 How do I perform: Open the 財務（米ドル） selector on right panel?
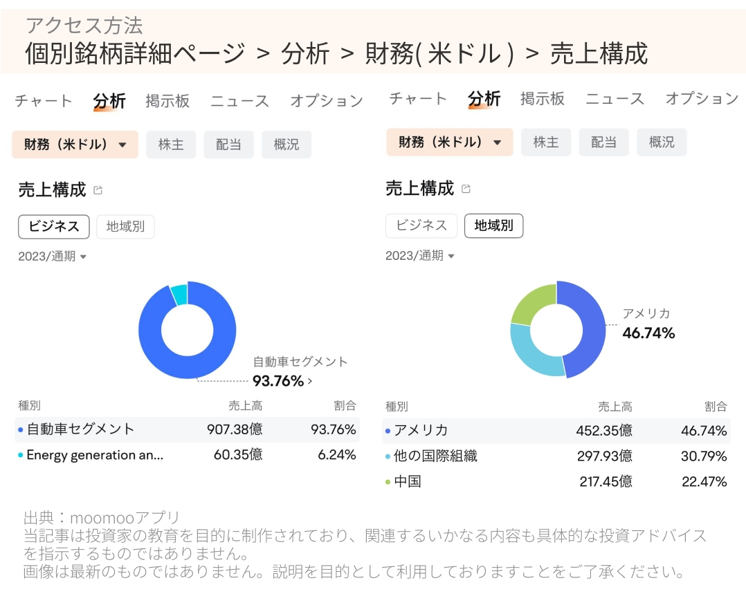coord(449,144)
